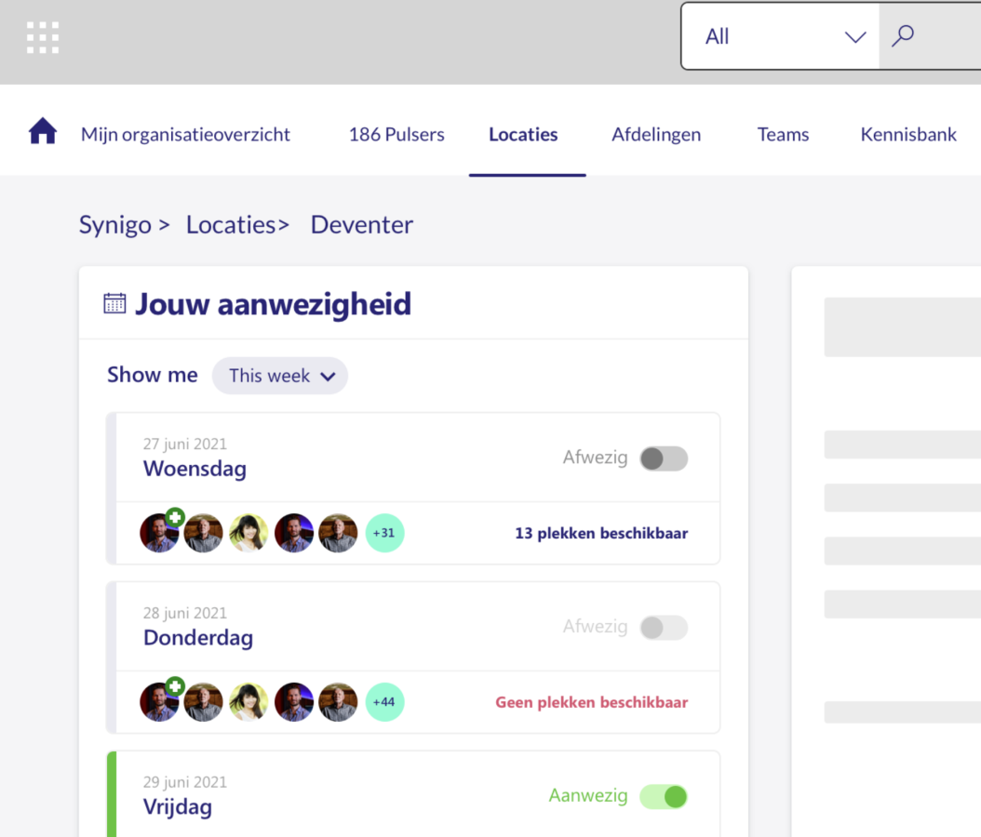Click 13 plekken beschikbaar text

(601, 533)
